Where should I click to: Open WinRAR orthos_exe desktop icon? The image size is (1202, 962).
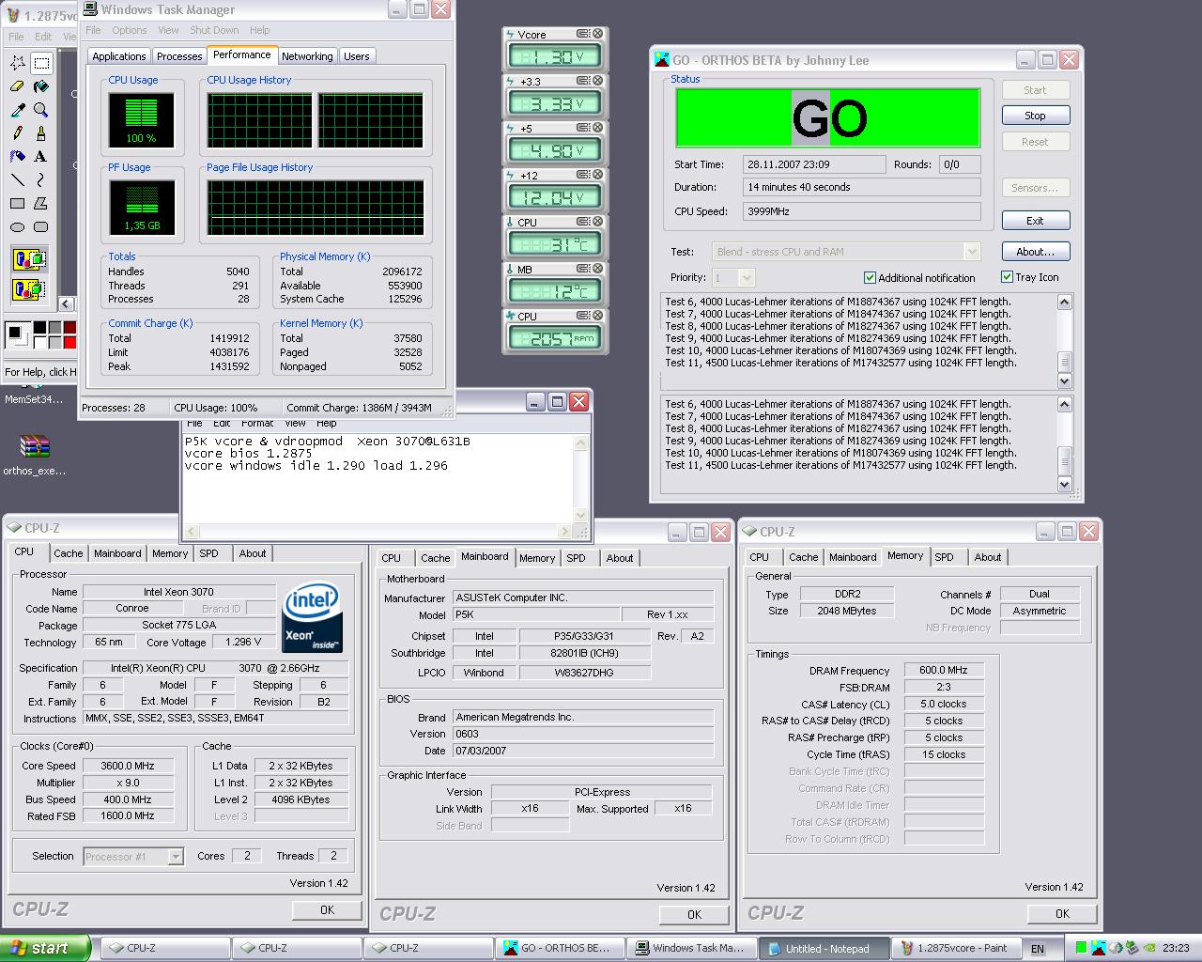coord(34,455)
